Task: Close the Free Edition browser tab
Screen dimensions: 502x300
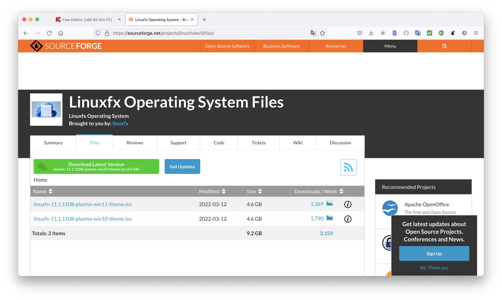Action: tap(119, 20)
